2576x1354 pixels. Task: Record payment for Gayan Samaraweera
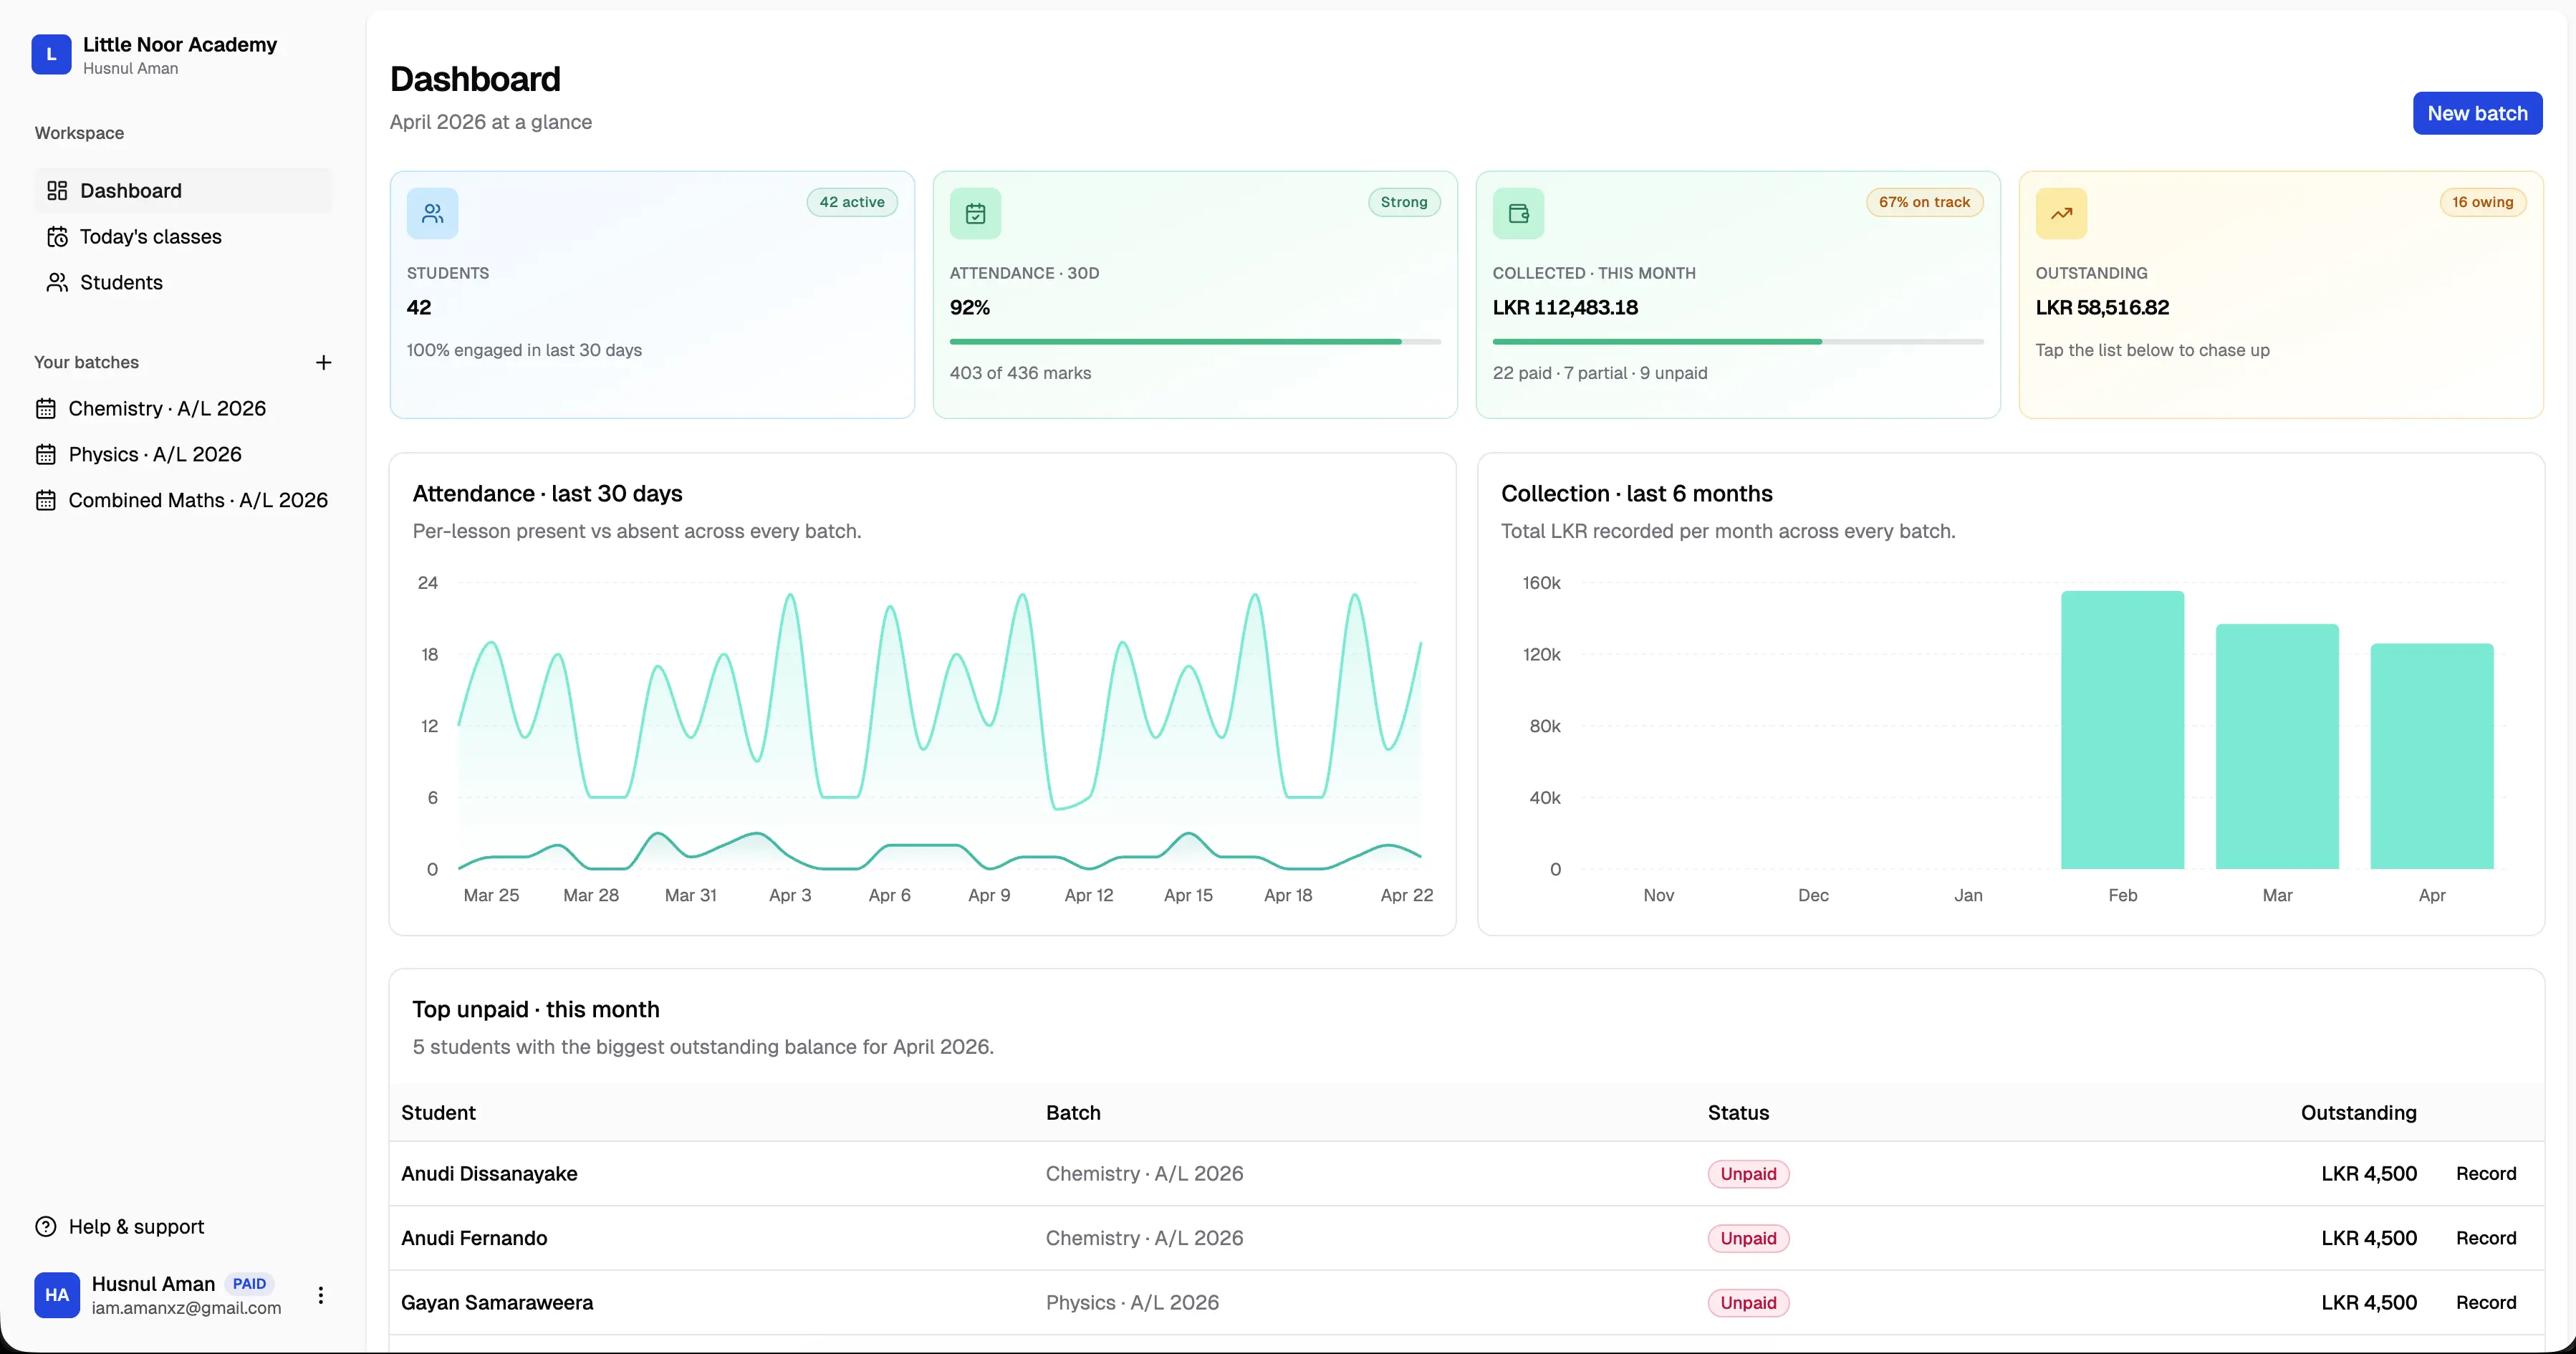[2486, 1303]
